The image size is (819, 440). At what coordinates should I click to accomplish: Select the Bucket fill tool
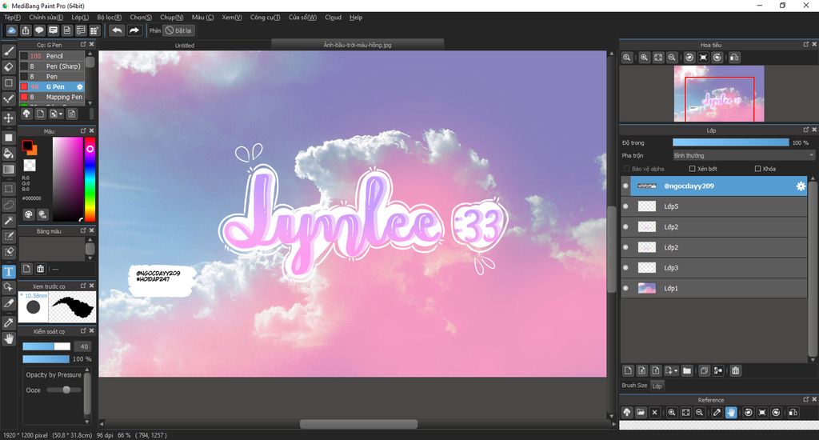pyautogui.click(x=9, y=153)
